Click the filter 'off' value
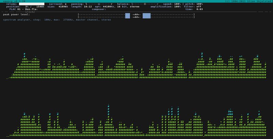Screen dimensions: 273x139 (x=199, y=6)
